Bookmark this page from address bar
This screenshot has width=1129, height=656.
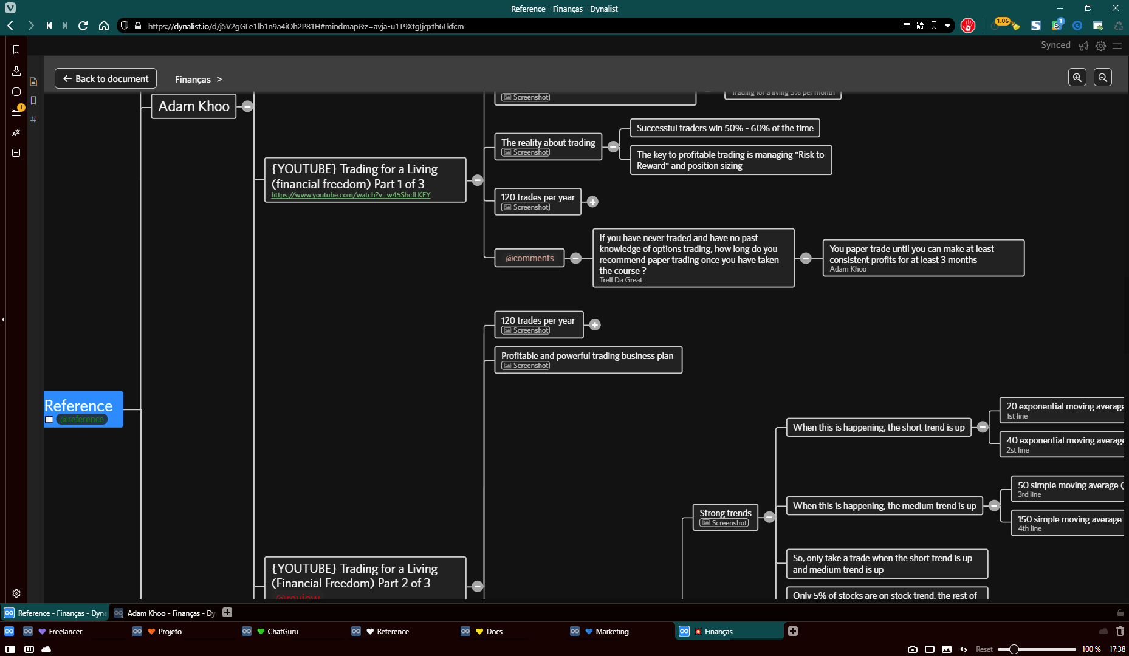934,26
